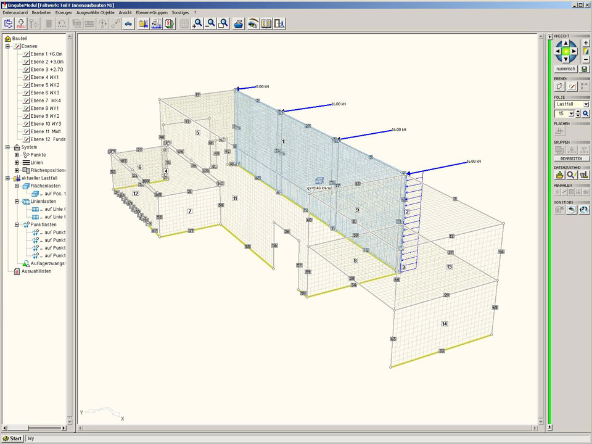Click the exit door icon in toolbar

(280, 24)
